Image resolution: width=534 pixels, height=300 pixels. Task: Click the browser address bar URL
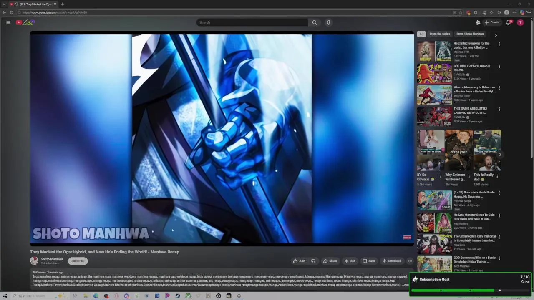click(x=55, y=12)
